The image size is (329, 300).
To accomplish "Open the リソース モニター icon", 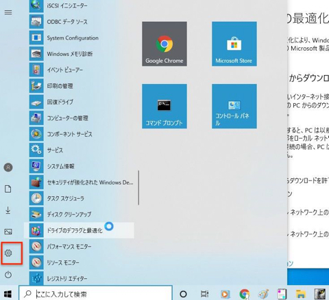I will 36,262.
